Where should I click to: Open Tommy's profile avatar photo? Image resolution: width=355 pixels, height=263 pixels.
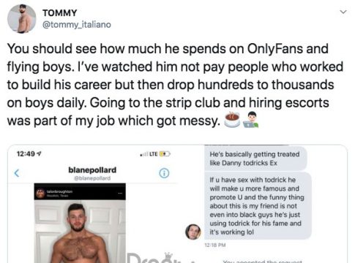[x=22, y=18]
